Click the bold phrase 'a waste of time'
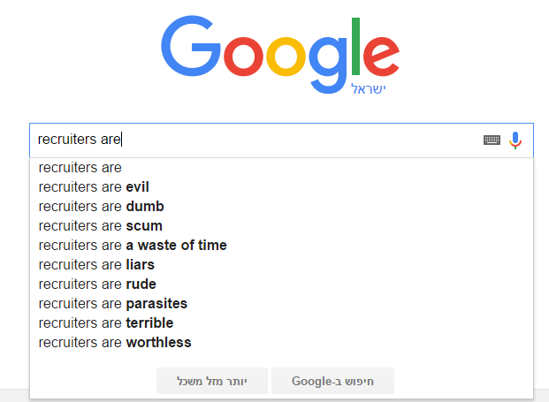Viewport: 549px width, 402px height. [176, 245]
